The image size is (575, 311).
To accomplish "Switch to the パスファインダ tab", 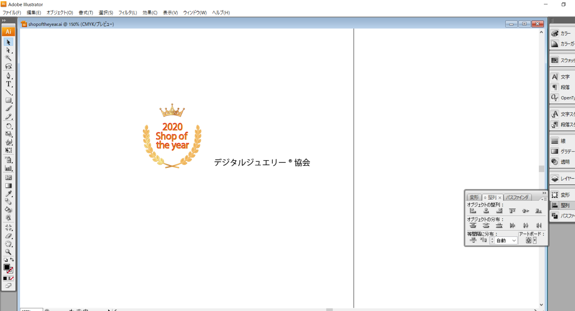I will tap(517, 197).
